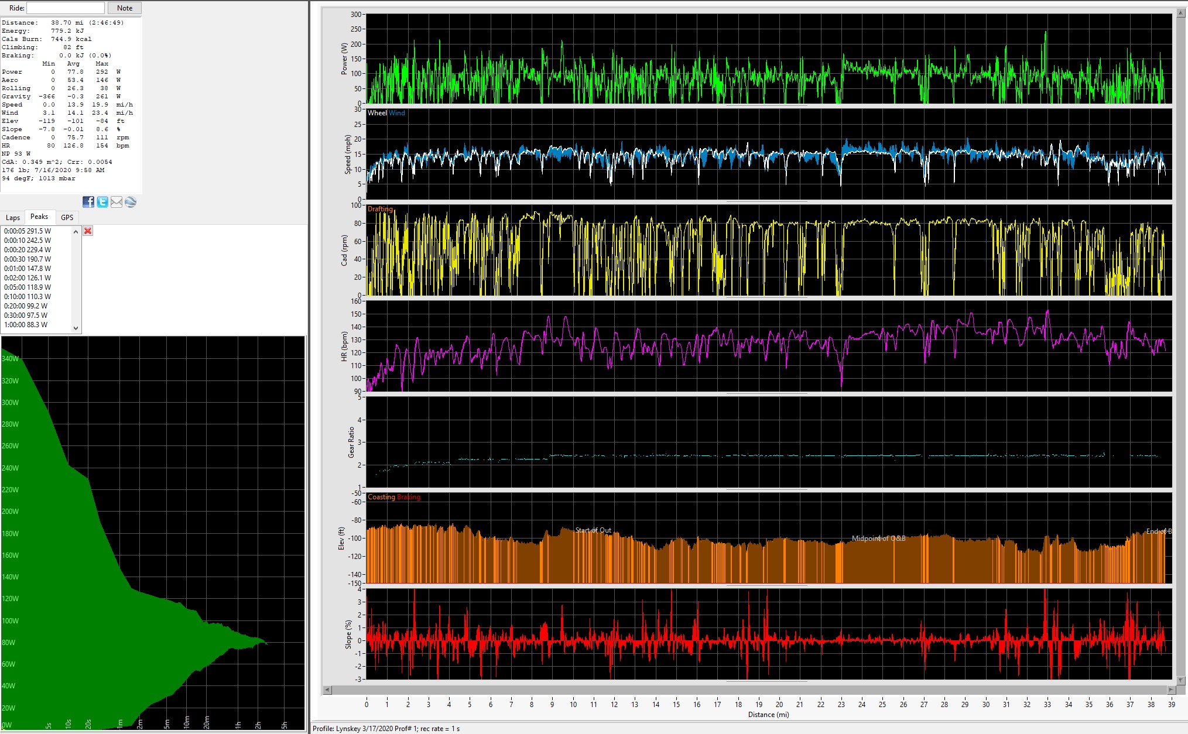Click the chart horizontal scrollbar left arrow
The height and width of the screenshot is (734, 1188).
[x=327, y=690]
